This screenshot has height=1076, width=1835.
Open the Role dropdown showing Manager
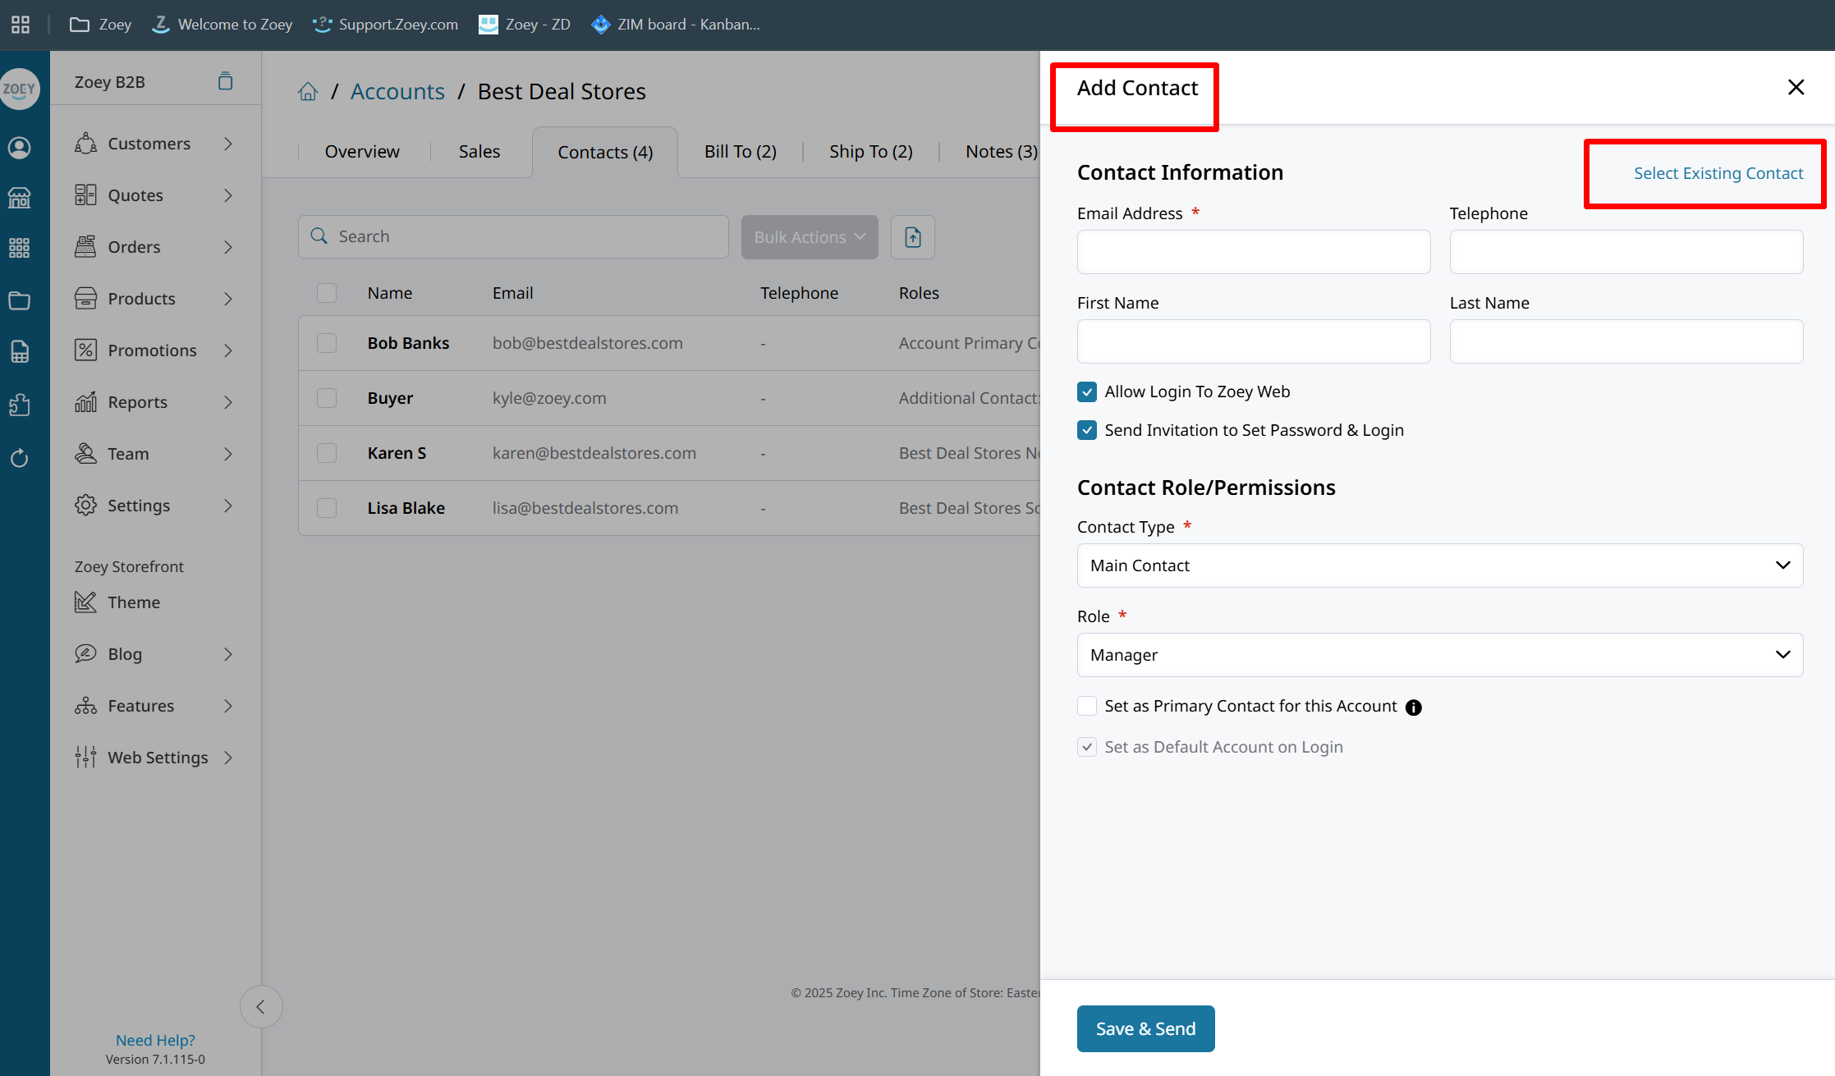1439,655
